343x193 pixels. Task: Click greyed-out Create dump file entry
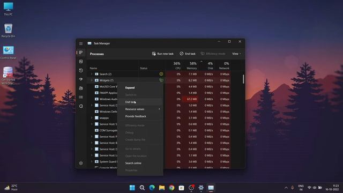pos(140,139)
